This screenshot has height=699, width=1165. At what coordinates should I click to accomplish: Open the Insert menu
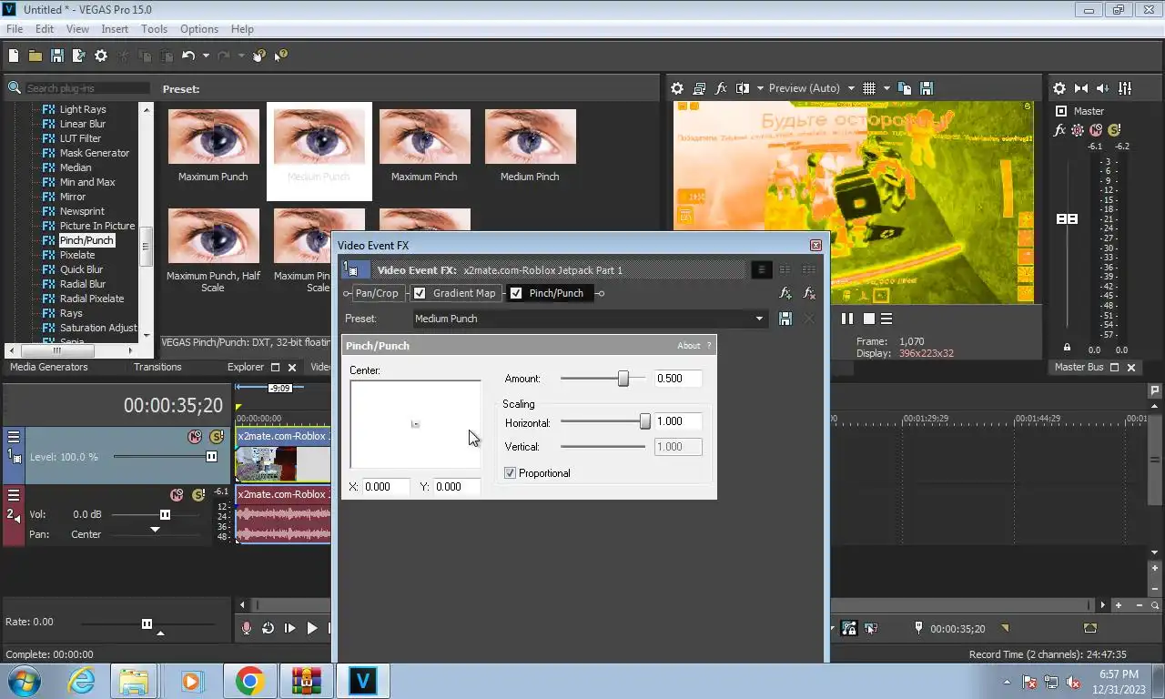point(115,29)
